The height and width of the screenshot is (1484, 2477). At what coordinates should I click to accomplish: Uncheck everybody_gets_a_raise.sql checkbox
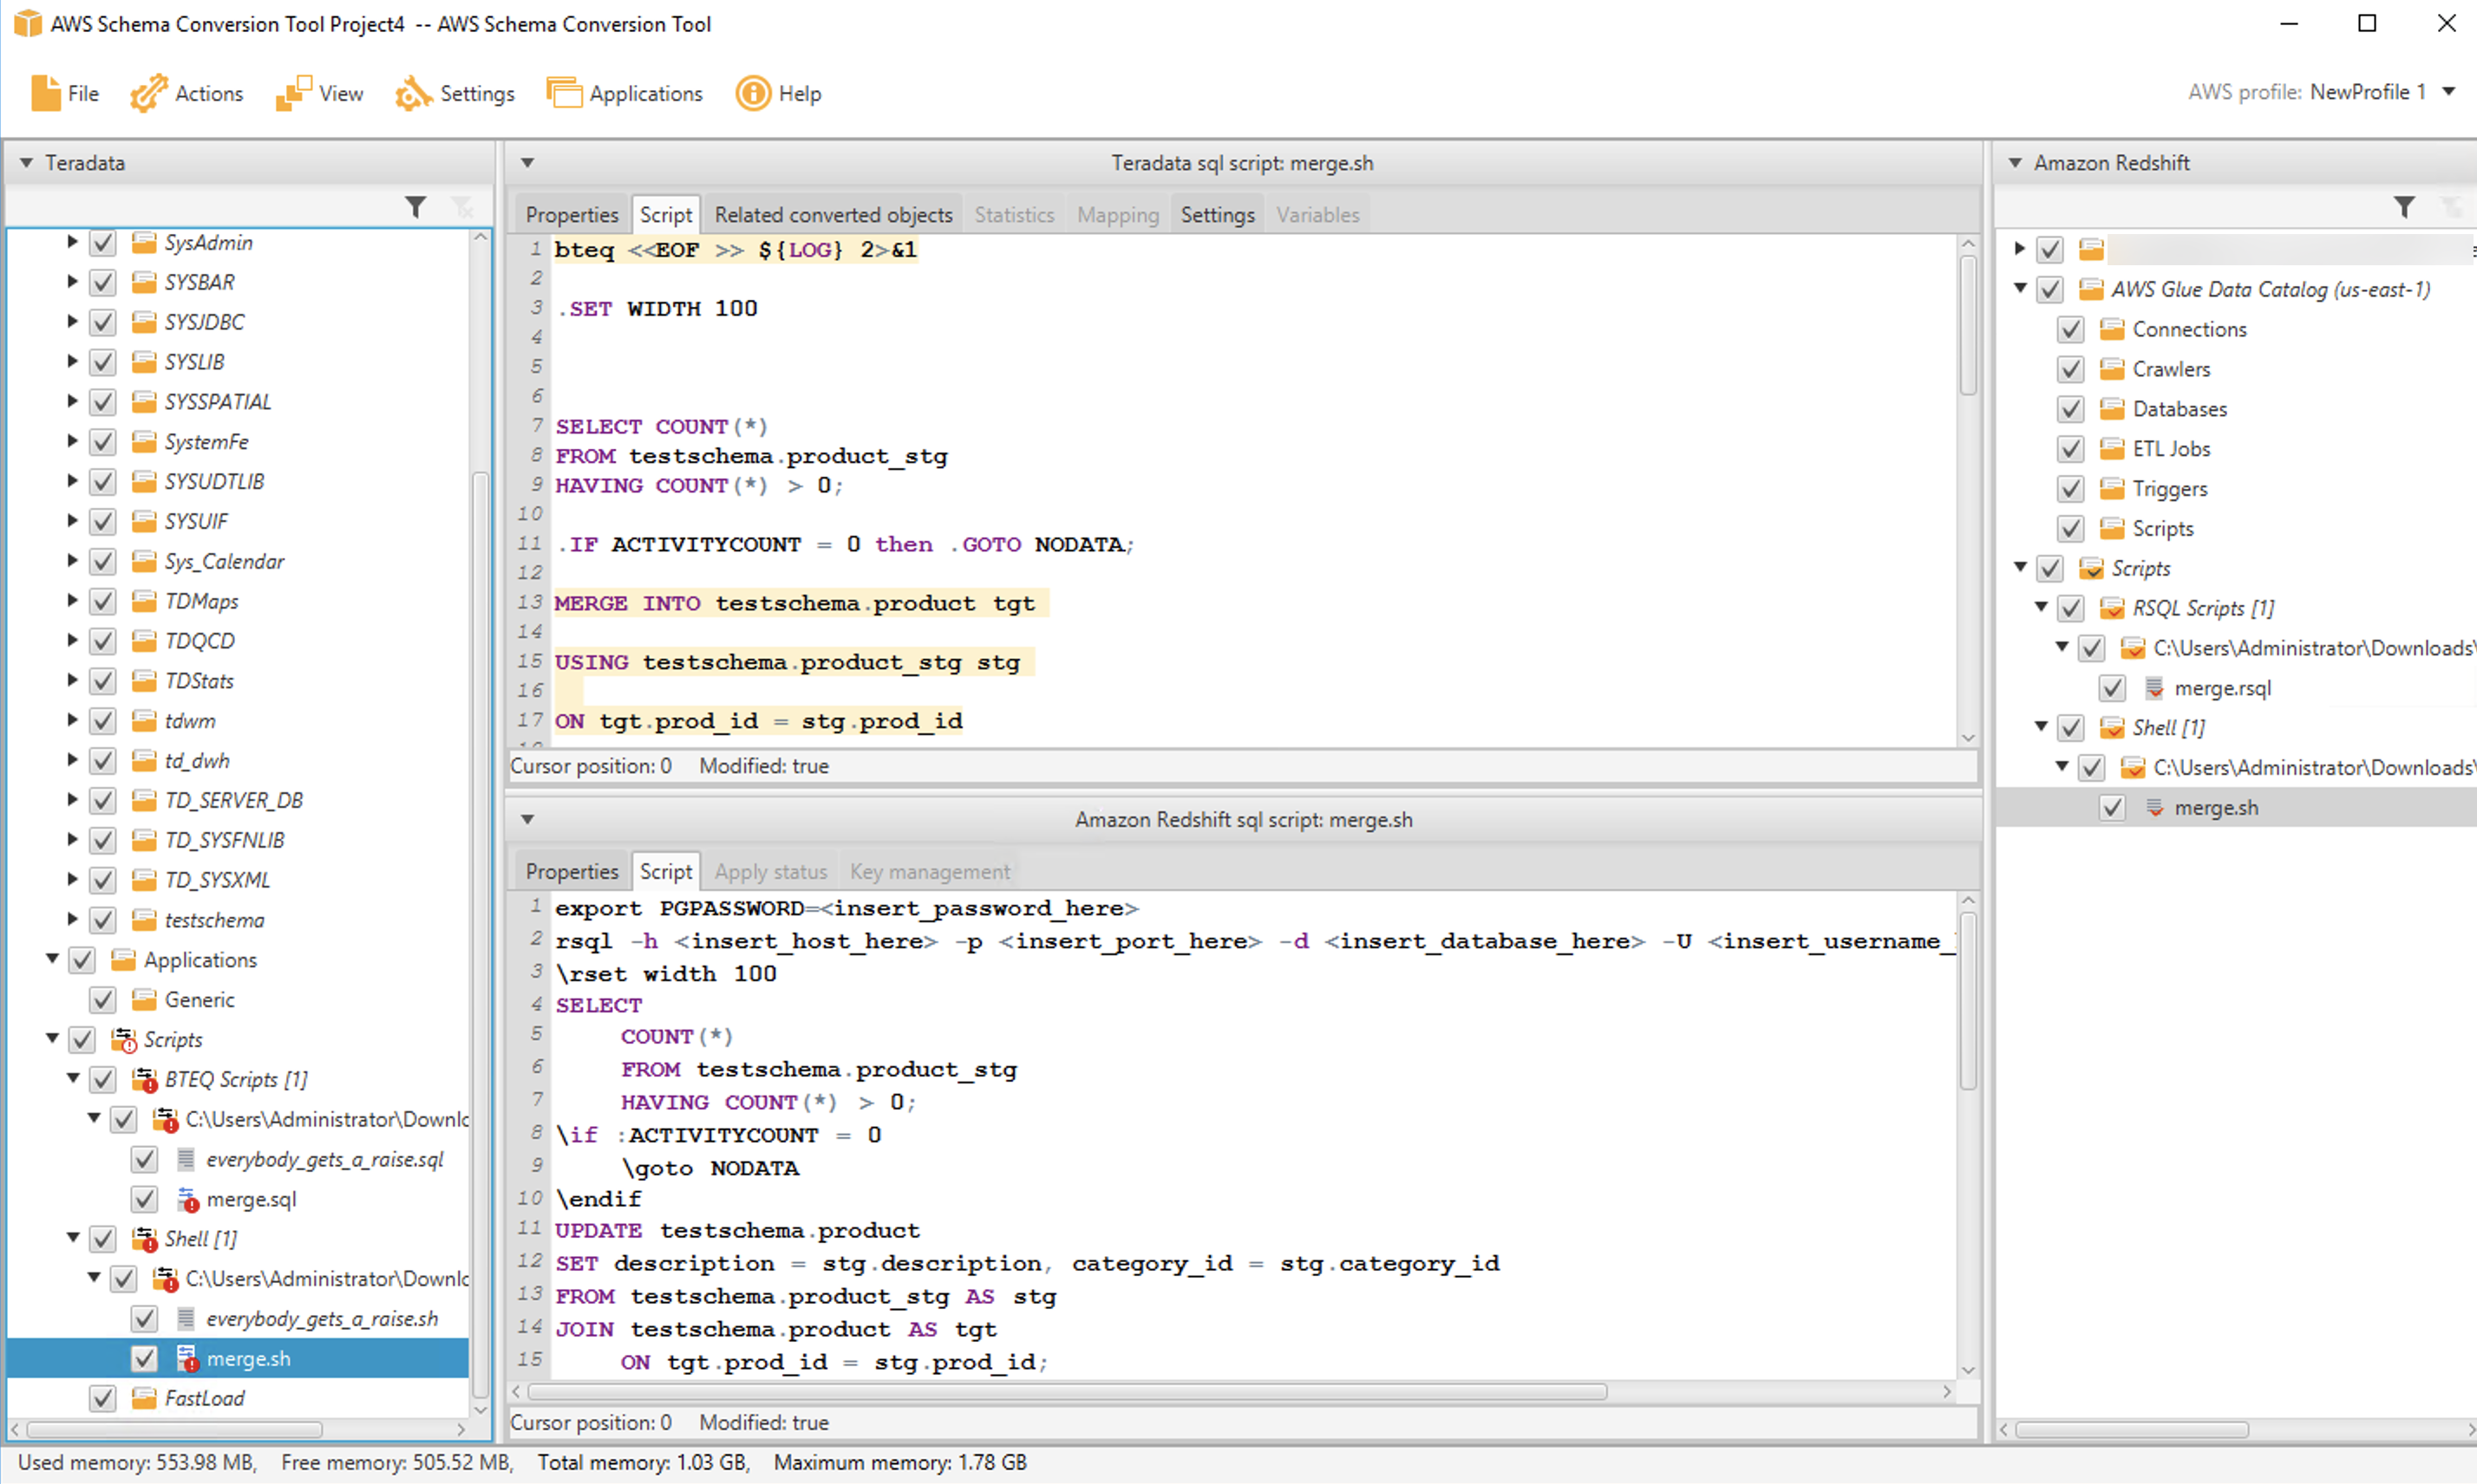click(144, 1159)
